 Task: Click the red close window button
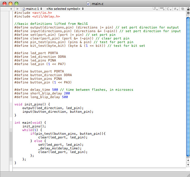(x=5, y=4)
